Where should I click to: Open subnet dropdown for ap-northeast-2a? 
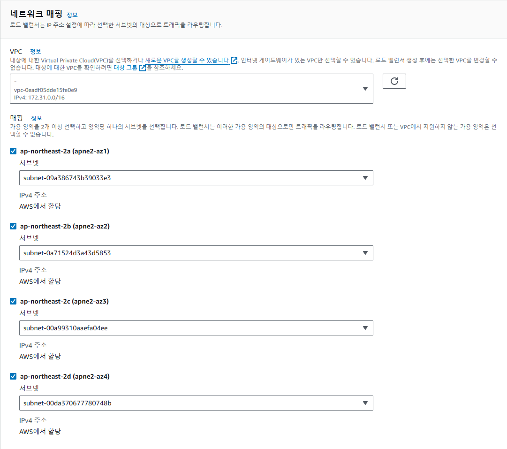coord(196,178)
